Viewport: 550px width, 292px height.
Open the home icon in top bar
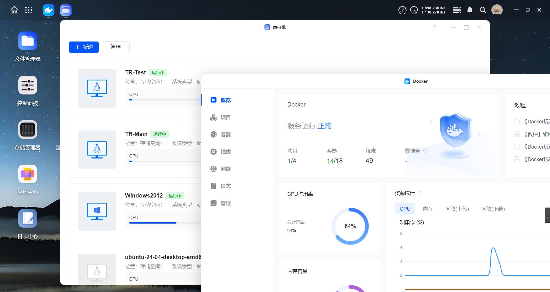(14, 10)
